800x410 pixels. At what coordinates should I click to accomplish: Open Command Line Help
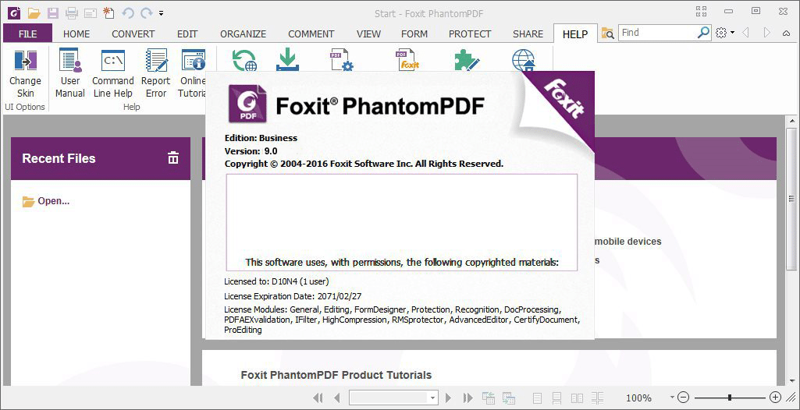112,73
